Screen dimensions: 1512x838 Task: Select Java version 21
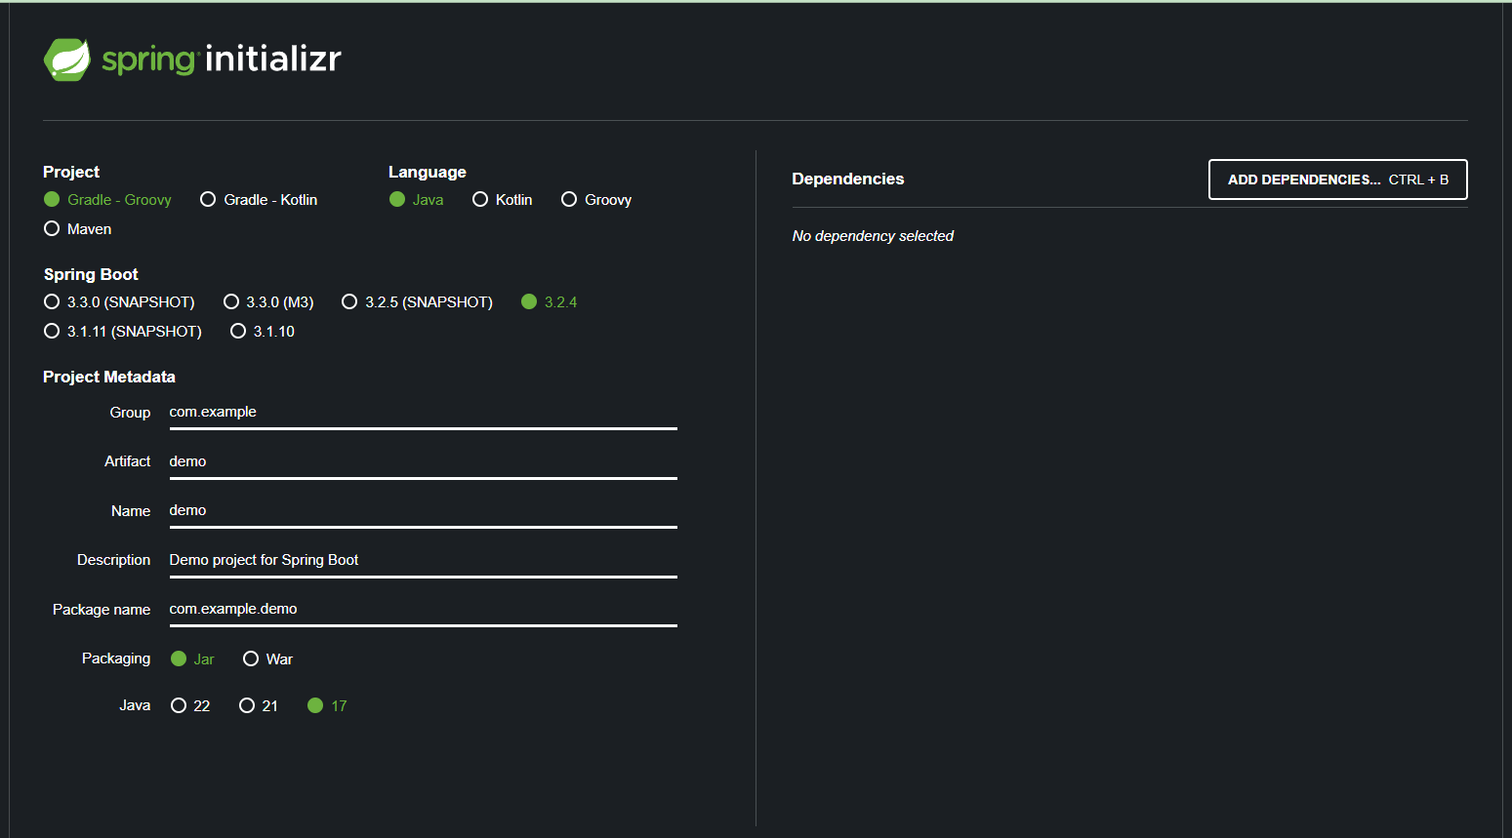coord(259,705)
